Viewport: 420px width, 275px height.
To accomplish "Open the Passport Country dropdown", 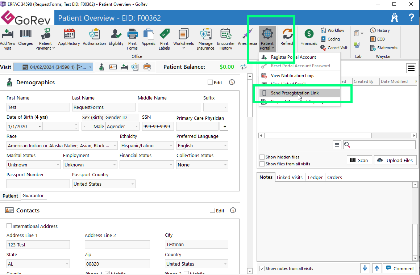I will coord(132,184).
